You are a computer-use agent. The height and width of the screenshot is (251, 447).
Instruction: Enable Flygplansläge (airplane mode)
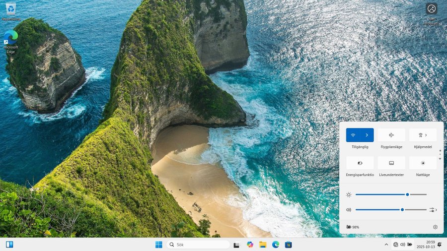391,135
